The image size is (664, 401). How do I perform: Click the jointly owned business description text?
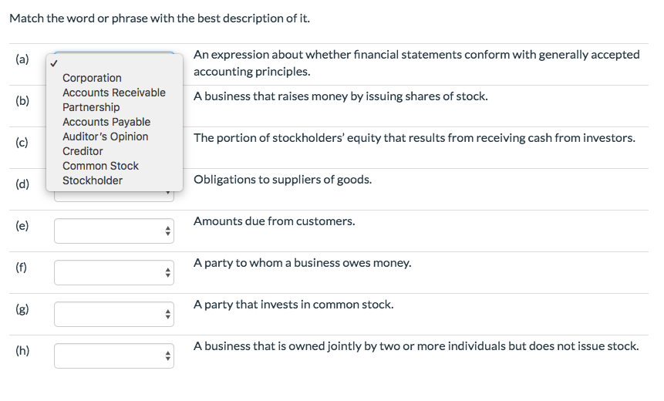point(416,346)
